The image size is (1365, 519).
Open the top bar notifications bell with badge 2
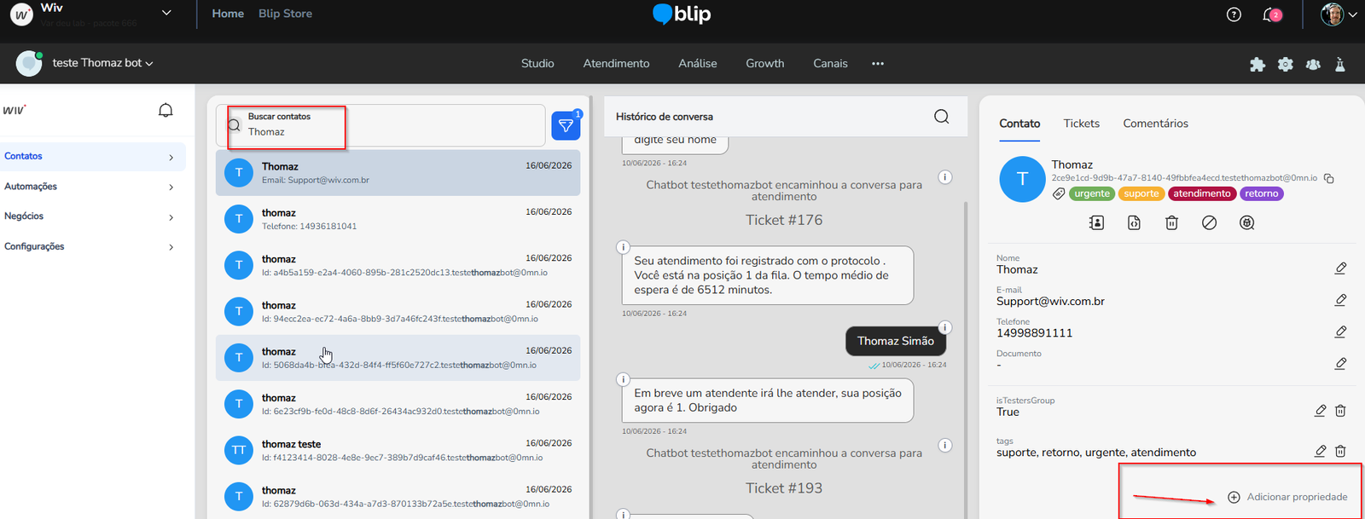pos(1272,14)
